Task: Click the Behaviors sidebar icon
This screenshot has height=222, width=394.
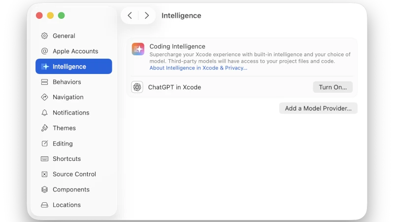Action: 44,82
